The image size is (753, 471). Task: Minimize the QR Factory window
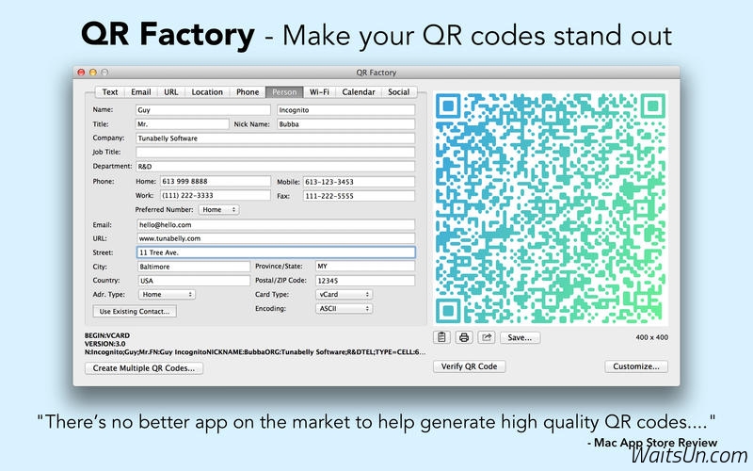pos(92,73)
